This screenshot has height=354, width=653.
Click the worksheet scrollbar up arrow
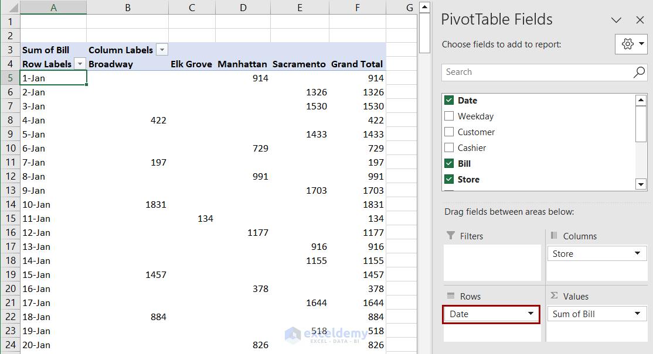click(424, 6)
